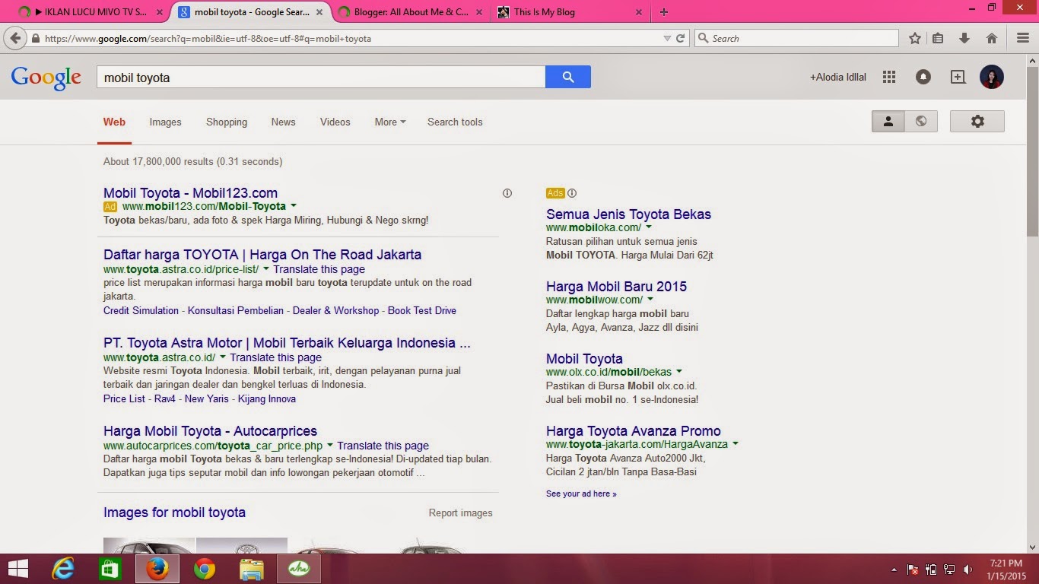
Task: Open a new Firefox tab
Action: pyautogui.click(x=664, y=12)
